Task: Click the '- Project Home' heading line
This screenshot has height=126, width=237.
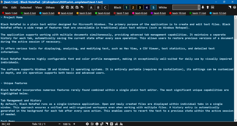Action: coord(12,17)
